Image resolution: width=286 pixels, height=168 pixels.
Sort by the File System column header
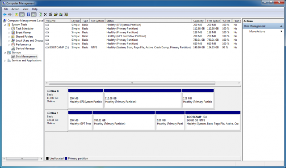(97, 21)
